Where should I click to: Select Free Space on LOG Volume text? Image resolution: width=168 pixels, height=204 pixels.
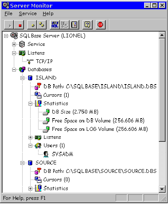(x=100, y=129)
